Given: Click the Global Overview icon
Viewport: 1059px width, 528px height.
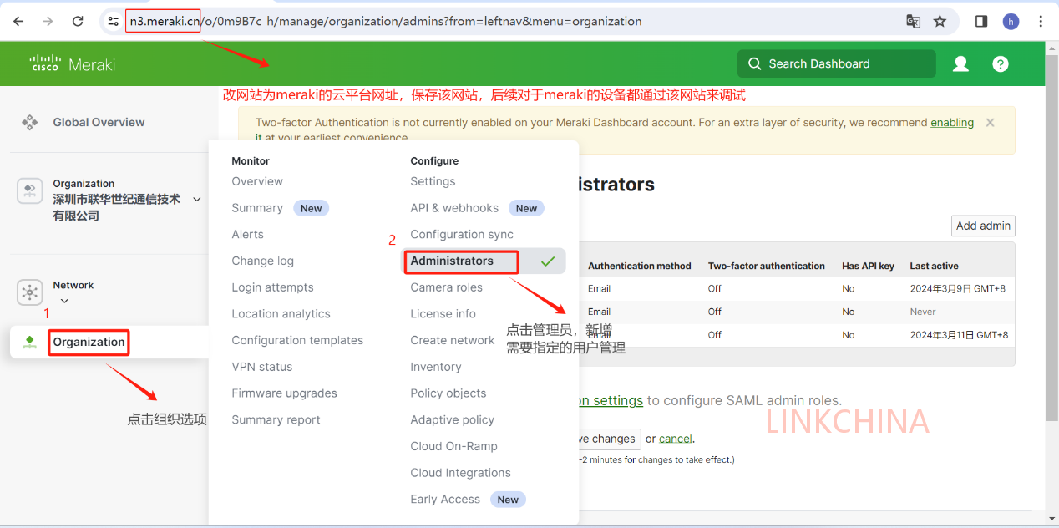Looking at the screenshot, I should 30,122.
